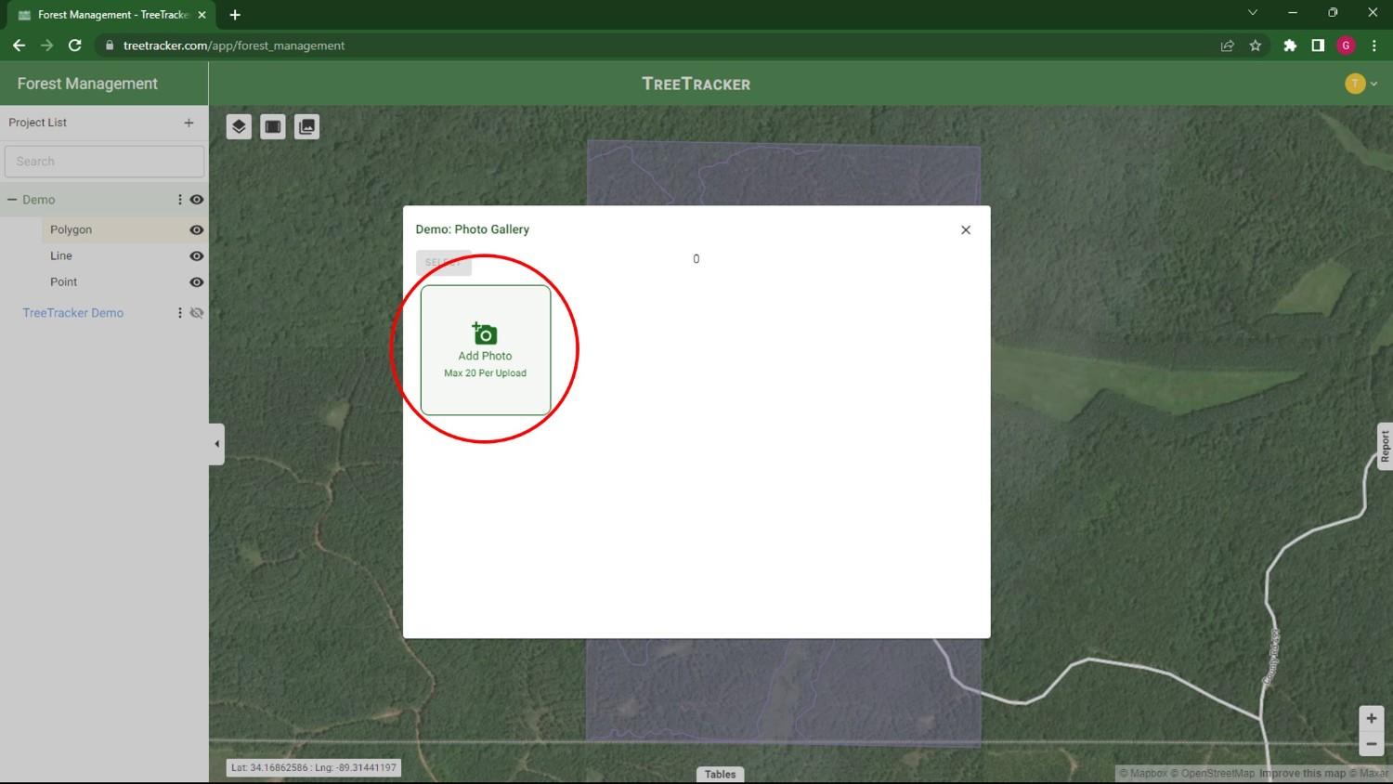This screenshot has height=784, width=1393.
Task: Open TreeTracker Demo options menu
Action: pyautogui.click(x=180, y=313)
